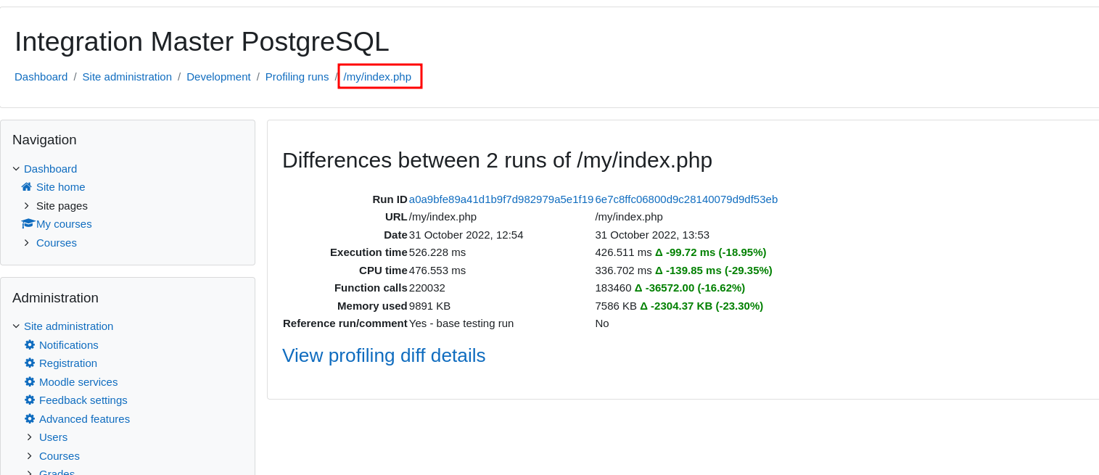Click the Integration Master PostgreSQL heading
Image resolution: width=1099 pixels, height=475 pixels.
[x=202, y=41]
